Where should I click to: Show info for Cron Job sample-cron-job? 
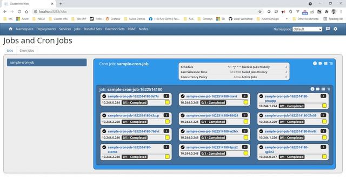(315, 64)
